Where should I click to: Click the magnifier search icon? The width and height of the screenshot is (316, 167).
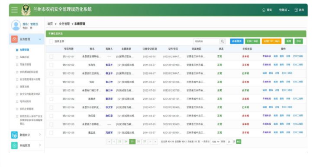click(x=222, y=41)
